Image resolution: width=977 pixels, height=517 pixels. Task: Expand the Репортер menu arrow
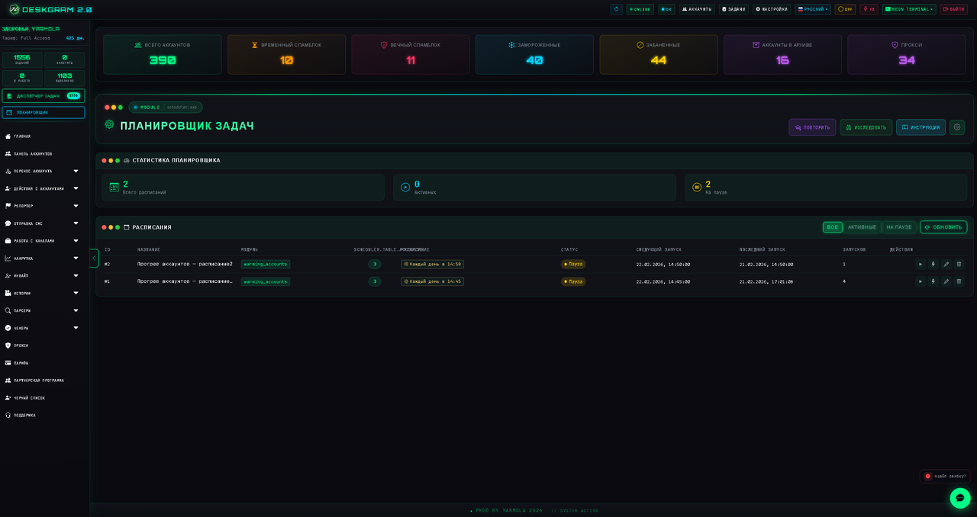pyautogui.click(x=76, y=206)
